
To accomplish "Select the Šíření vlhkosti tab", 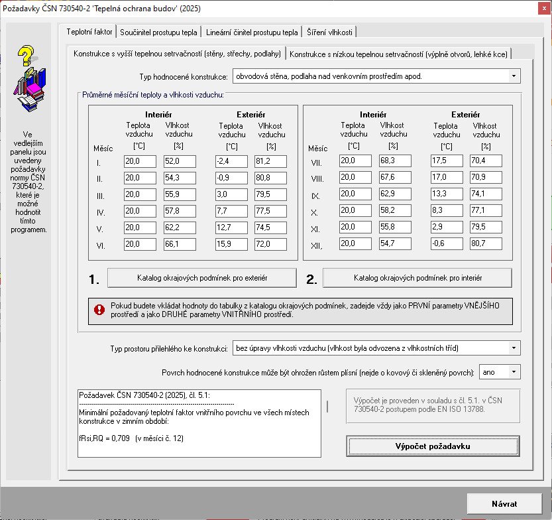I will click(x=329, y=32).
